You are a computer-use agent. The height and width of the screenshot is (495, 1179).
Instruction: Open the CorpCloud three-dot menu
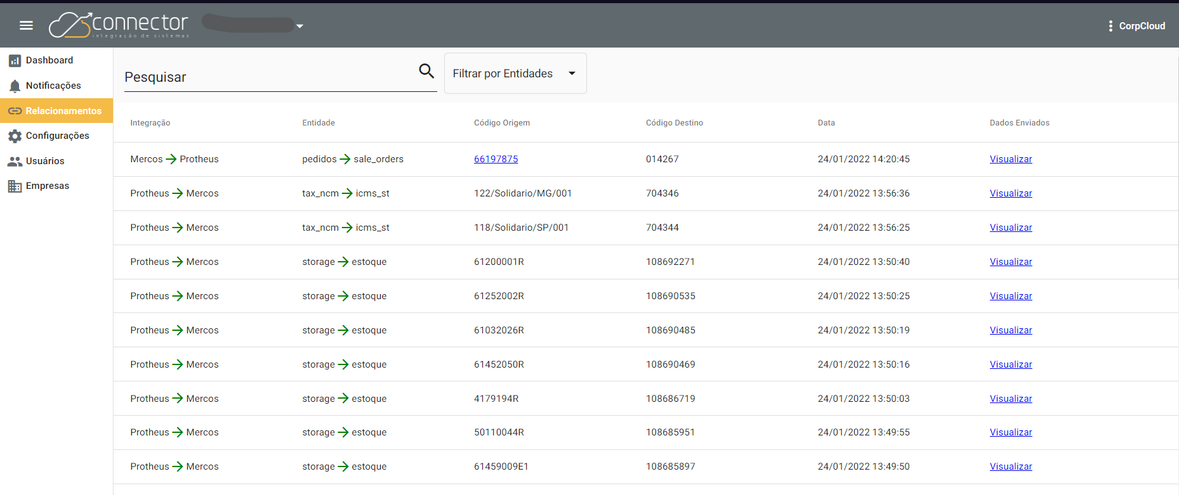[x=1110, y=26]
